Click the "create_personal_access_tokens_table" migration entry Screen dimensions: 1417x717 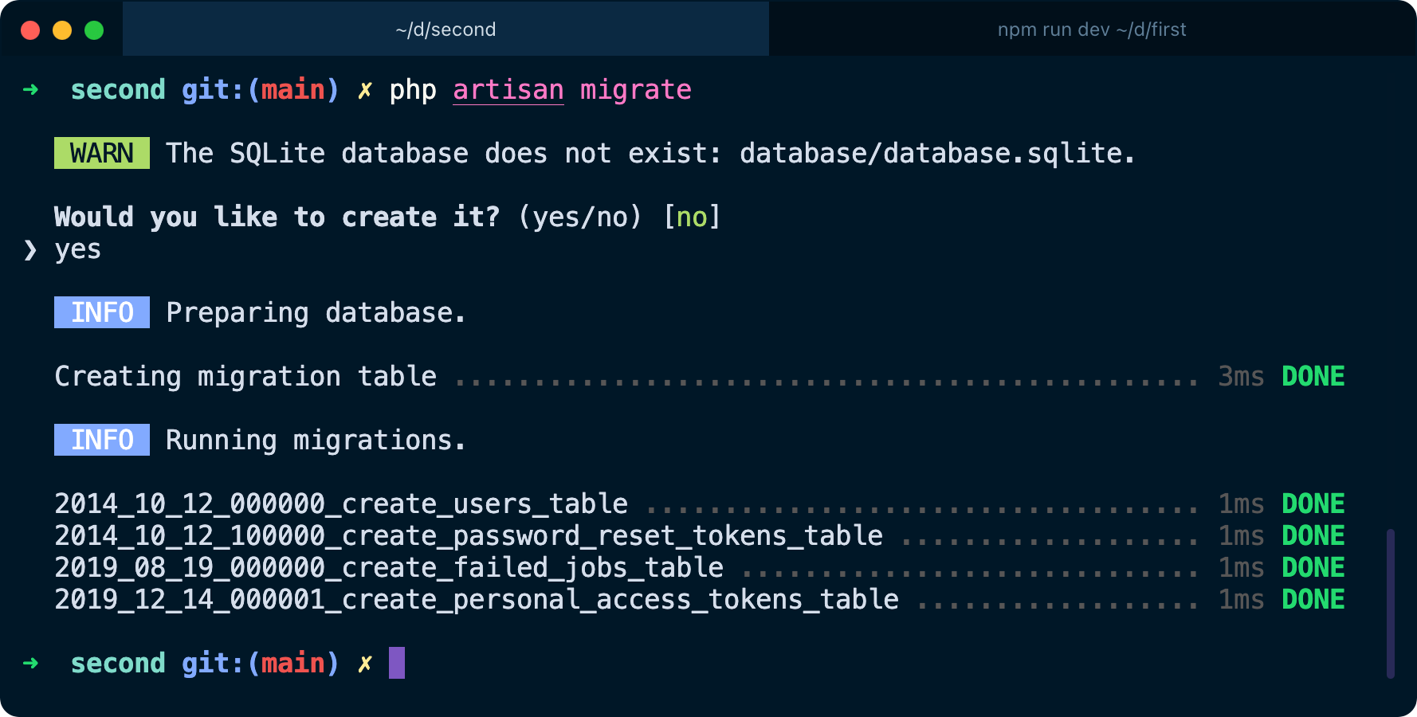tap(476, 599)
